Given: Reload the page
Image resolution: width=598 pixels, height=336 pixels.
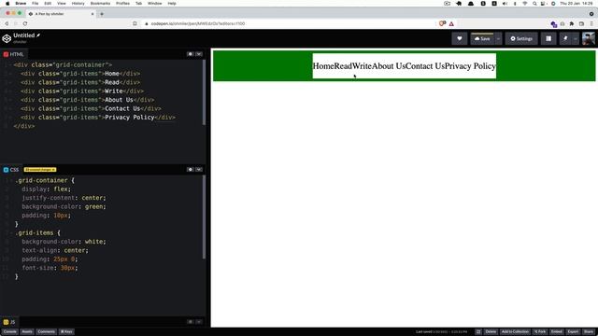Looking at the screenshot, I should coord(25,23).
